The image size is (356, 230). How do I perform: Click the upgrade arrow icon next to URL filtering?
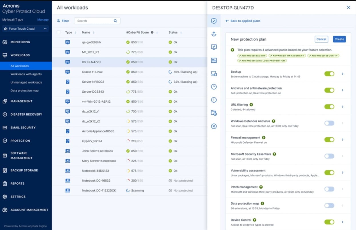coord(251,105)
